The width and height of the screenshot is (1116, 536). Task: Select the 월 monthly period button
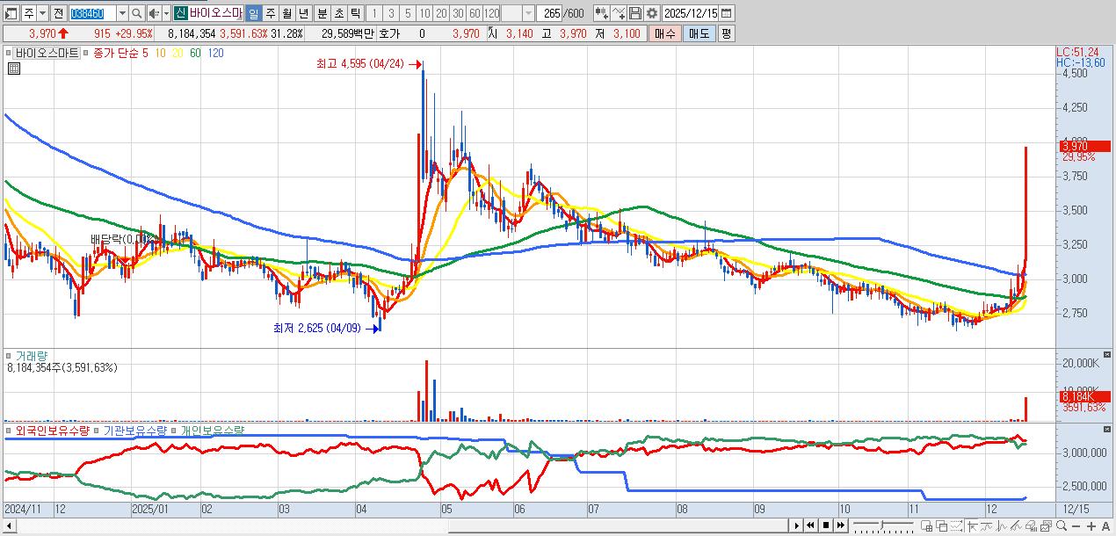click(286, 13)
